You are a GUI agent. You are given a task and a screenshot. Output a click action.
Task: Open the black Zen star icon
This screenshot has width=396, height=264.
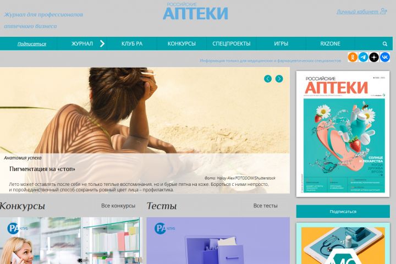pyautogui.click(x=374, y=57)
